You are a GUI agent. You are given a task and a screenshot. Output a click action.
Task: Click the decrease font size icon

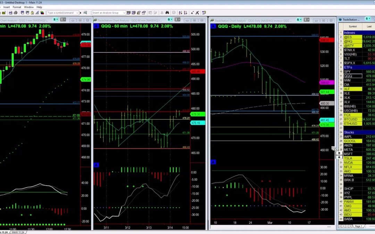[x=192, y=12]
